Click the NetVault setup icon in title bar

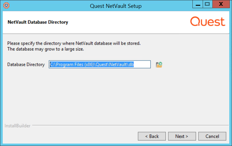tap(6, 6)
